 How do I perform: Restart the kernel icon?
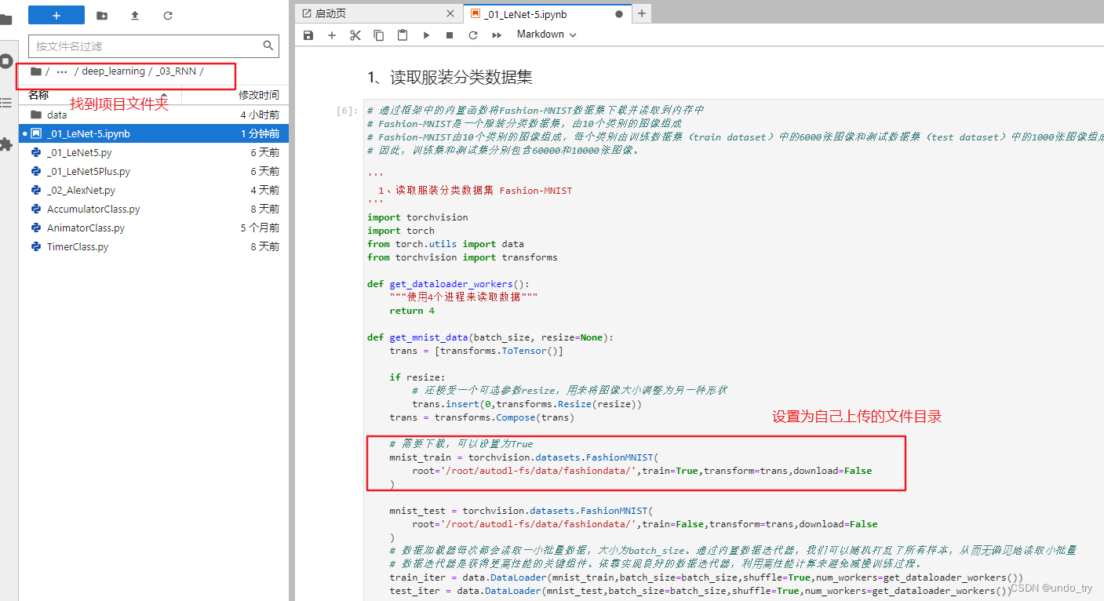coord(473,35)
